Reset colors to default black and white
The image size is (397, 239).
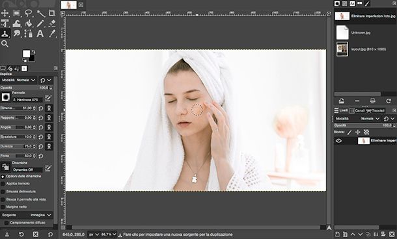[x=25, y=60]
